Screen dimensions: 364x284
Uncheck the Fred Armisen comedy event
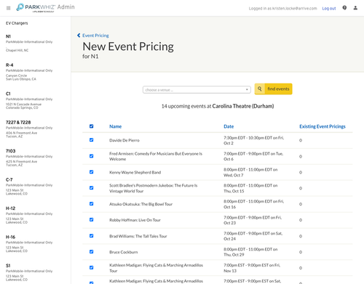coord(91,156)
